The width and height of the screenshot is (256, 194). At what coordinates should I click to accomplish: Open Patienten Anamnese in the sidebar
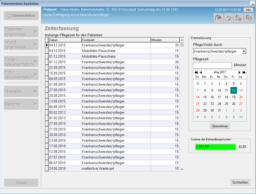click(21, 32)
